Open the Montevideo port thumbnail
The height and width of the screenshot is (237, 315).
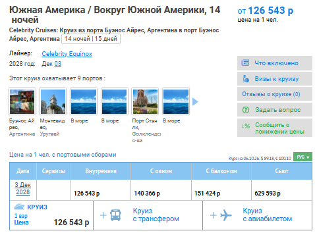click(53, 101)
